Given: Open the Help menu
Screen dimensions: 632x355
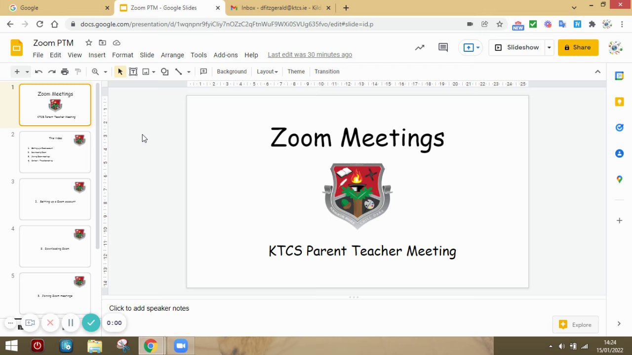Looking at the screenshot, I should (251, 55).
